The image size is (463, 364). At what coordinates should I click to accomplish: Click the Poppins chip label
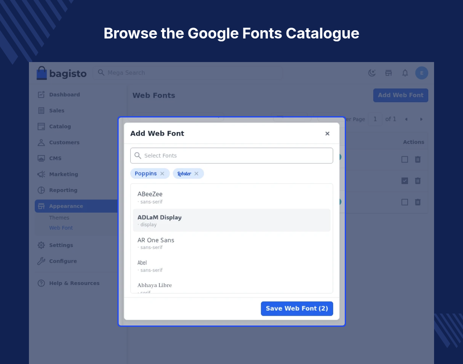[x=146, y=173]
